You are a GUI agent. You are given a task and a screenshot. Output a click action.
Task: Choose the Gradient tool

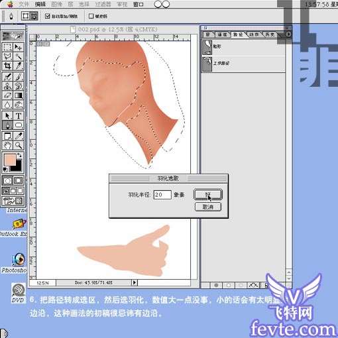pyautogui.click(x=19, y=95)
